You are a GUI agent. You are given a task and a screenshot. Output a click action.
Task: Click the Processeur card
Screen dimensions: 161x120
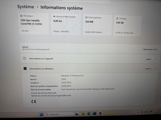[34, 23]
